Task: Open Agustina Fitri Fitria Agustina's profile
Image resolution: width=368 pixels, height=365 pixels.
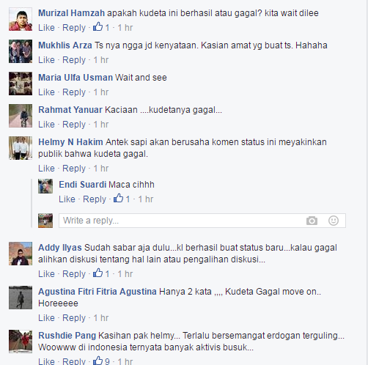Action: point(97,292)
